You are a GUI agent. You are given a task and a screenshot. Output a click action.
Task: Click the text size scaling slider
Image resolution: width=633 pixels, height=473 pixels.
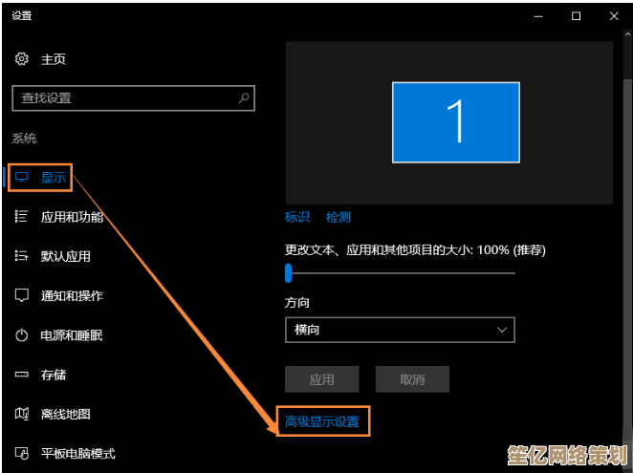[x=288, y=273]
